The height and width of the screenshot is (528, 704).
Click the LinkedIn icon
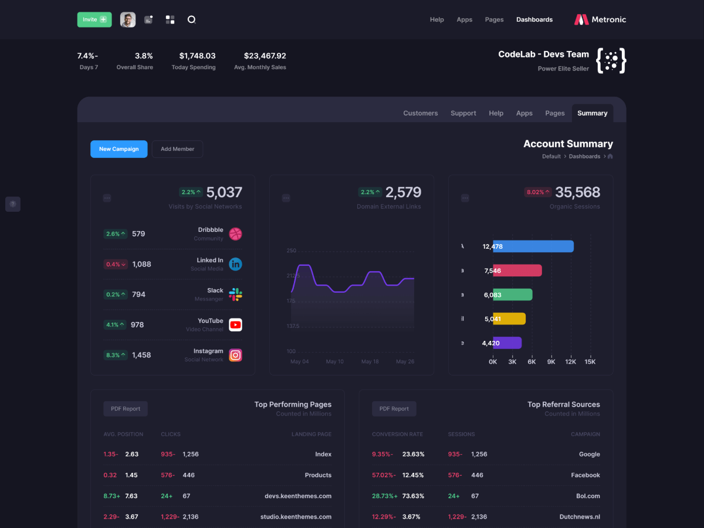coord(235,264)
